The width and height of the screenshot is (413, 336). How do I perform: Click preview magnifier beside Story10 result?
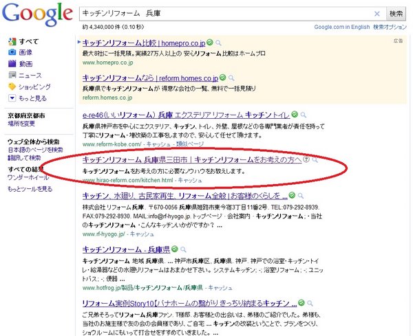click(310, 303)
